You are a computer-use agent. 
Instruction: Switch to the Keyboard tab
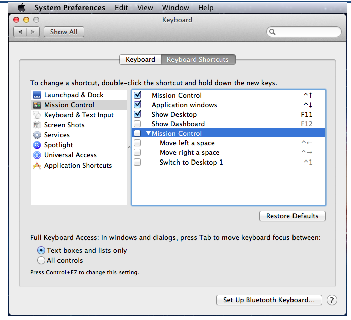tap(140, 60)
